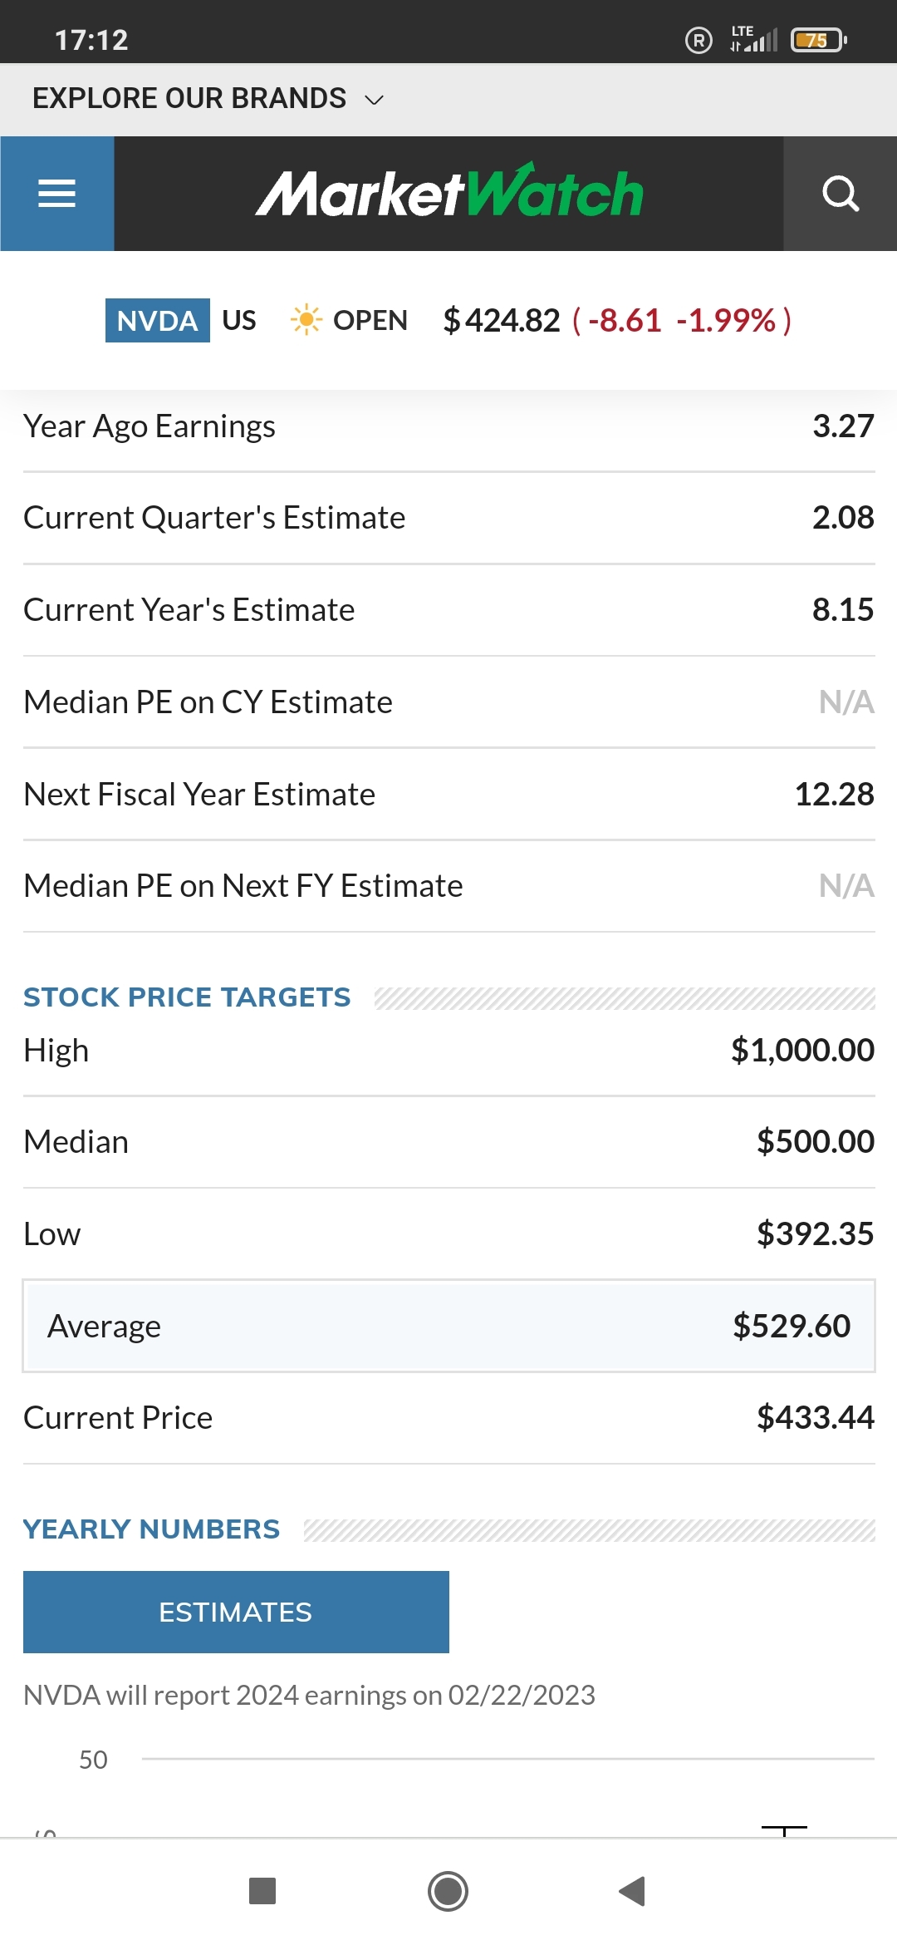This screenshot has height=1945, width=897.
Task: Tap the Yearly Numbers section heading
Action: (x=152, y=1529)
